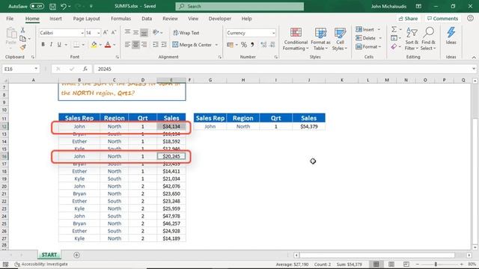Open Sort & Filter menu

click(412, 39)
